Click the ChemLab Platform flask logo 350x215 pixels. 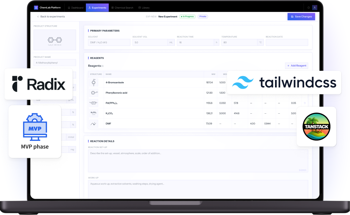tap(36, 8)
